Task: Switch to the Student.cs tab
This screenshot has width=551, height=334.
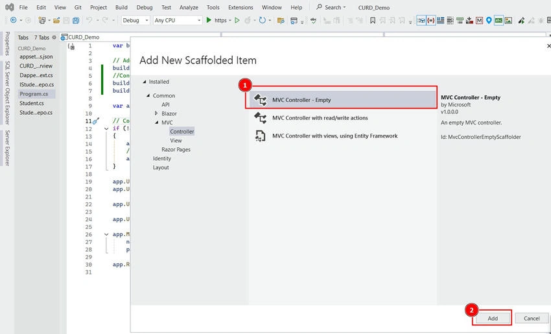Action: (x=32, y=103)
